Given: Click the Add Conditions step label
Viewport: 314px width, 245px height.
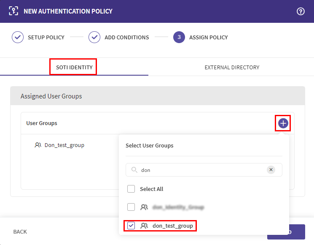Looking at the screenshot, I should [x=126, y=37].
